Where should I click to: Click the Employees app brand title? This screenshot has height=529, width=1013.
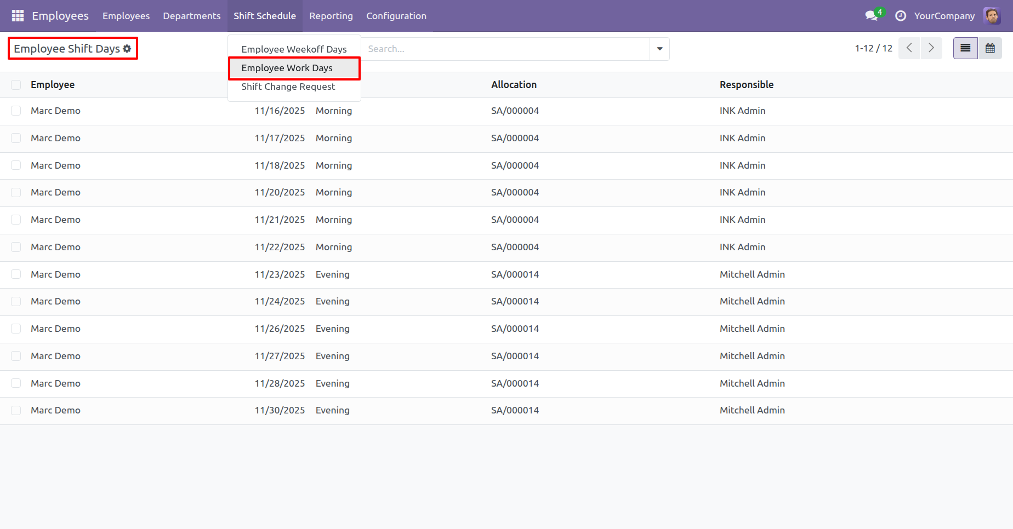pos(60,16)
